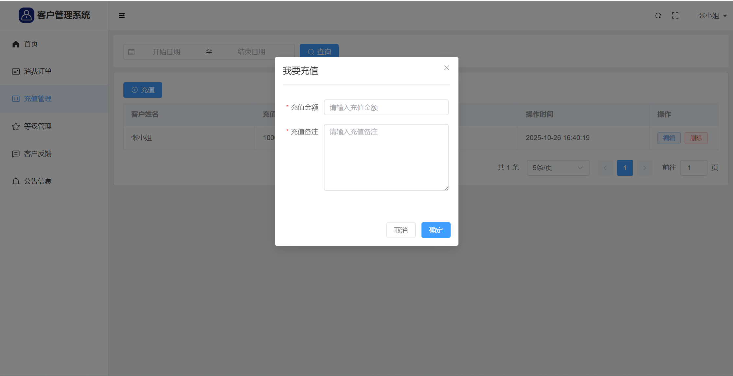
Task: Open 首页 menu item
Action: coord(31,44)
